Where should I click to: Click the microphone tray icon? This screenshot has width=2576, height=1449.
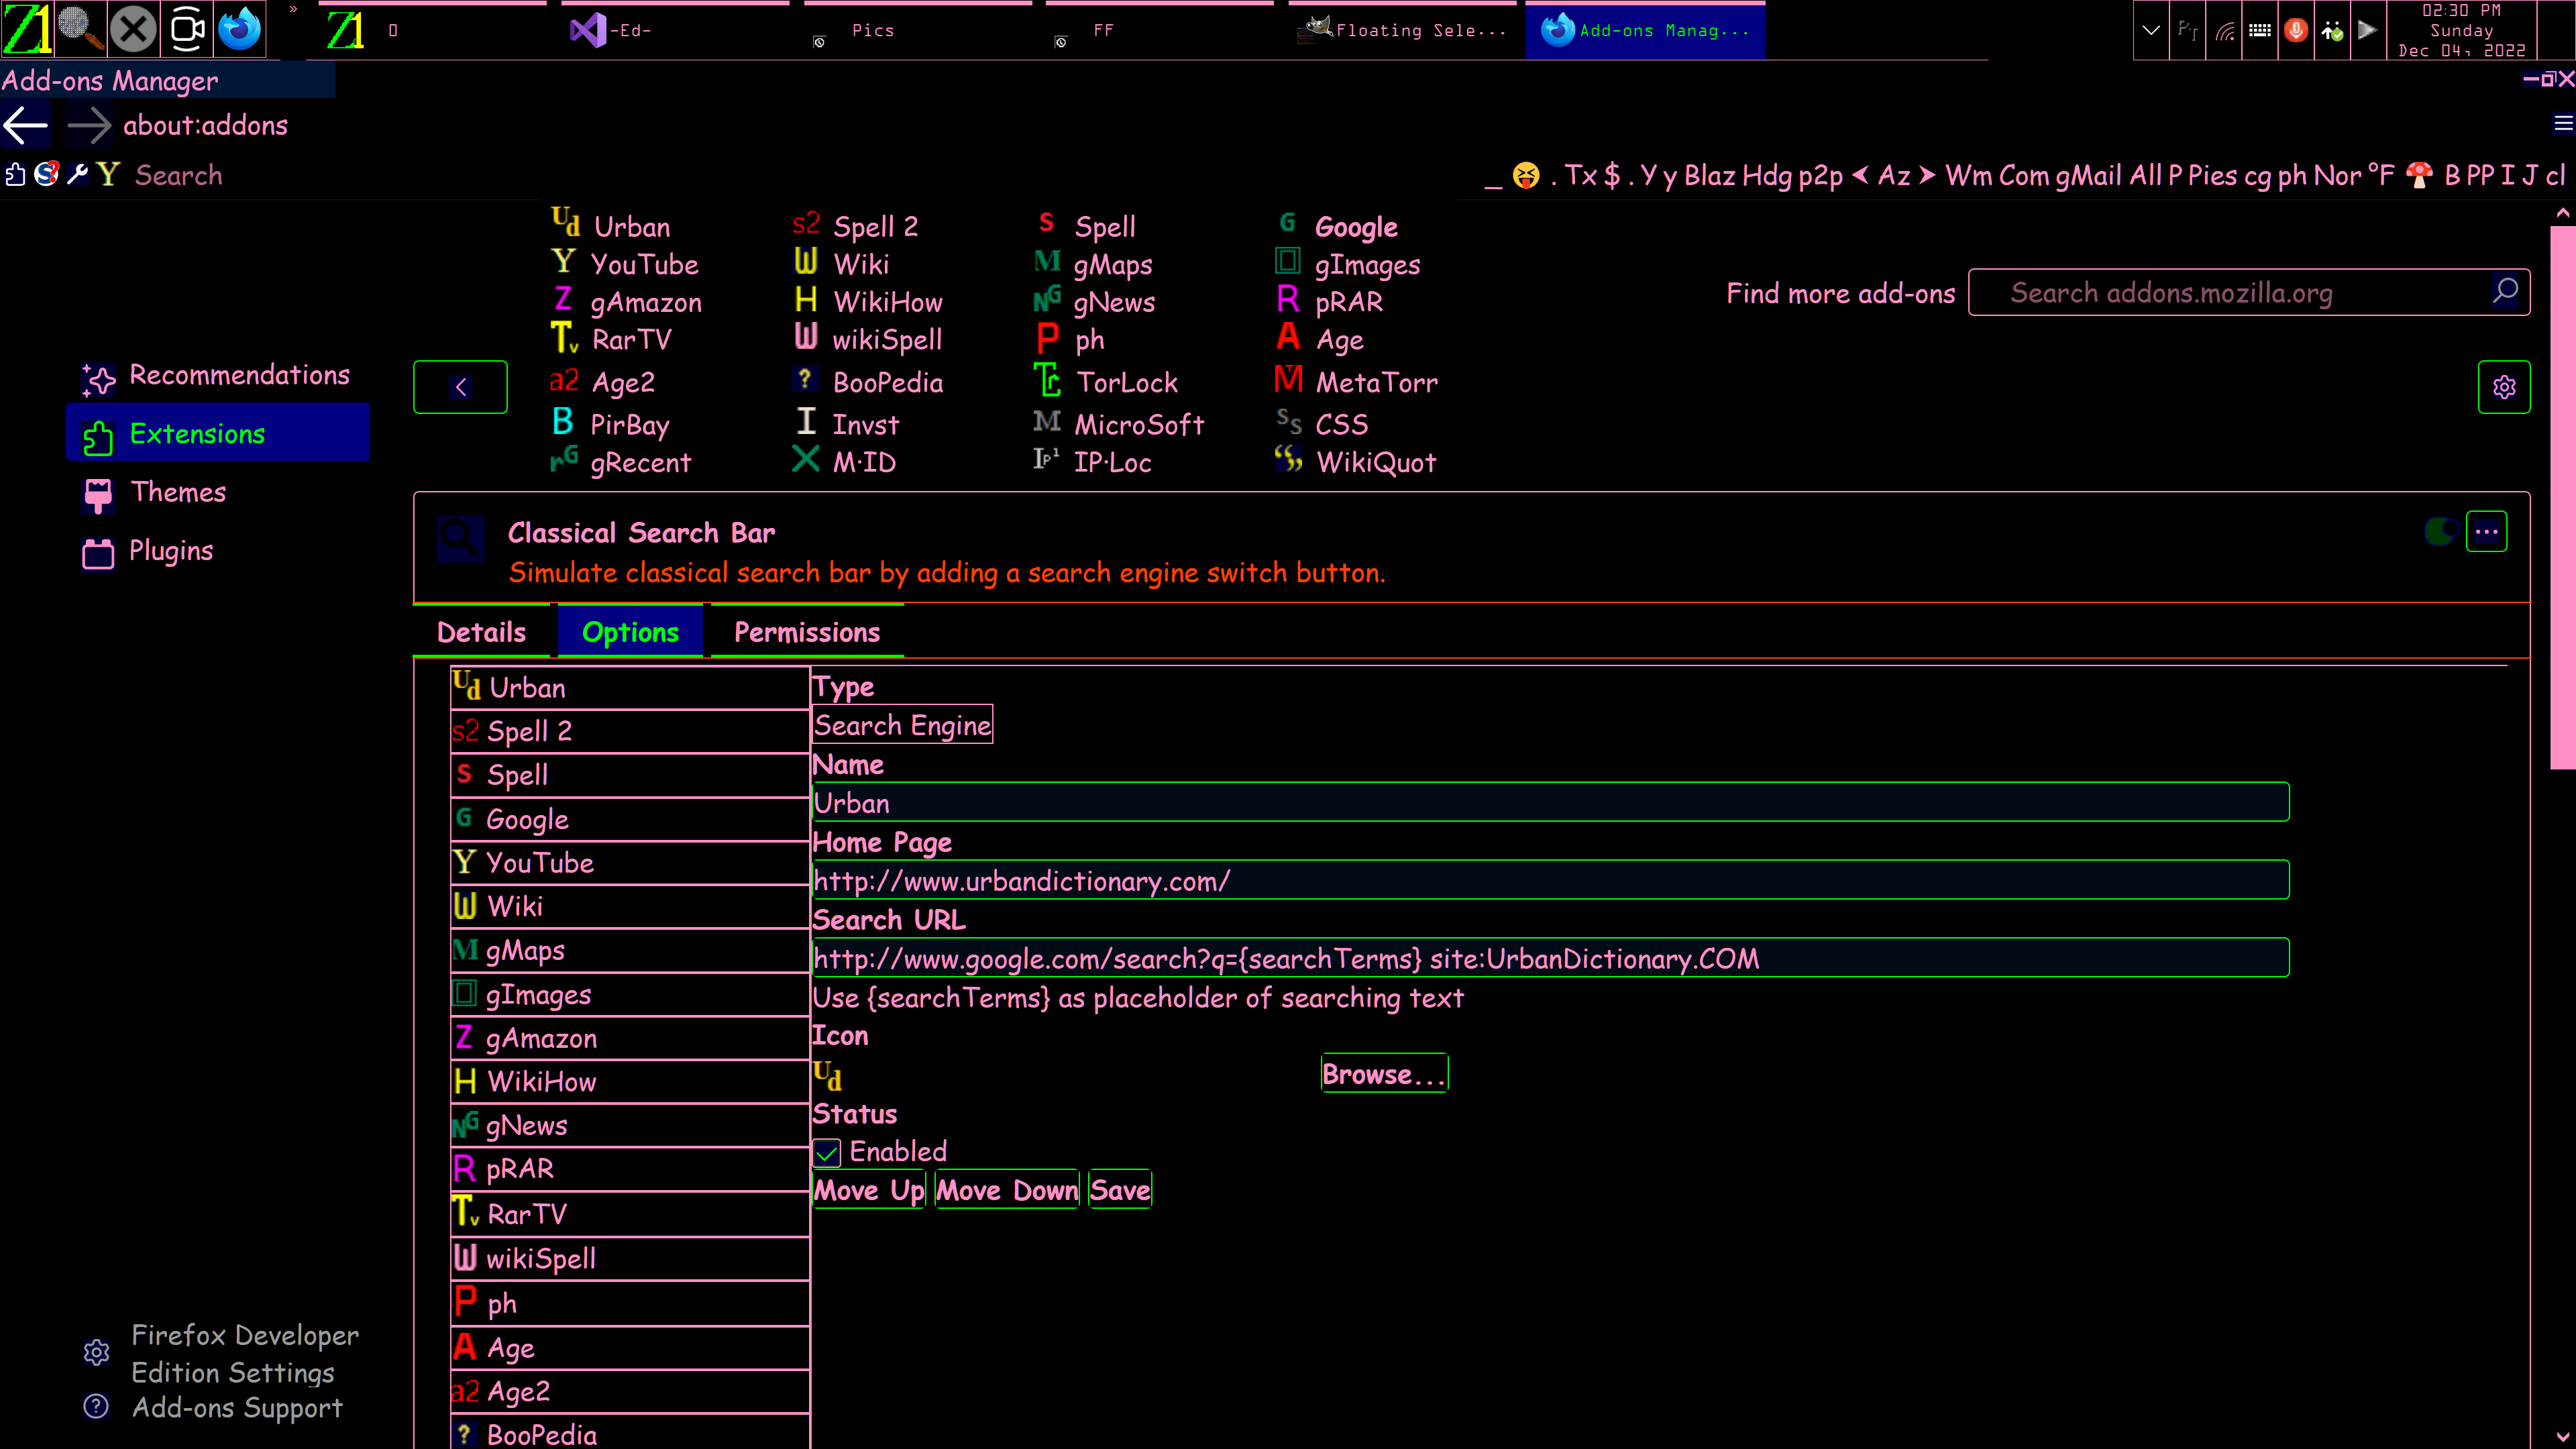(x=2296, y=30)
